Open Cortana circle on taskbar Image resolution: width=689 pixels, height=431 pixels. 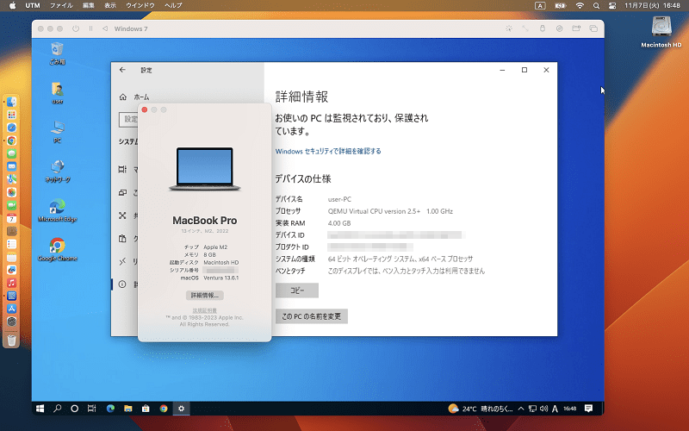[74, 409]
